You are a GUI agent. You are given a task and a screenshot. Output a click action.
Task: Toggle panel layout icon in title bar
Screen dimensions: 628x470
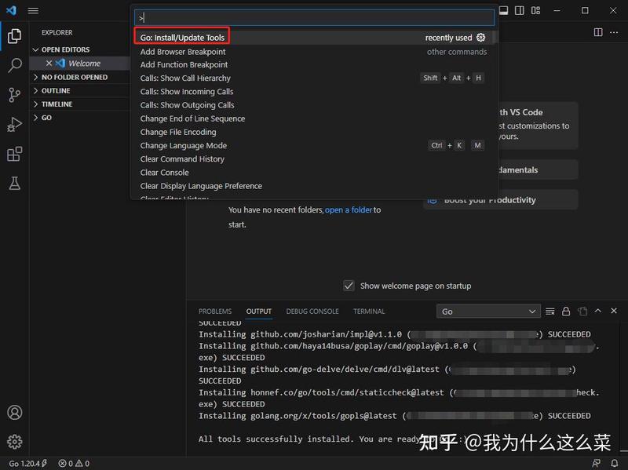pos(503,10)
